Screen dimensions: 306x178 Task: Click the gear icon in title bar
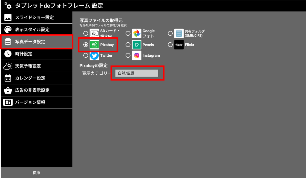click(x=8, y=5)
